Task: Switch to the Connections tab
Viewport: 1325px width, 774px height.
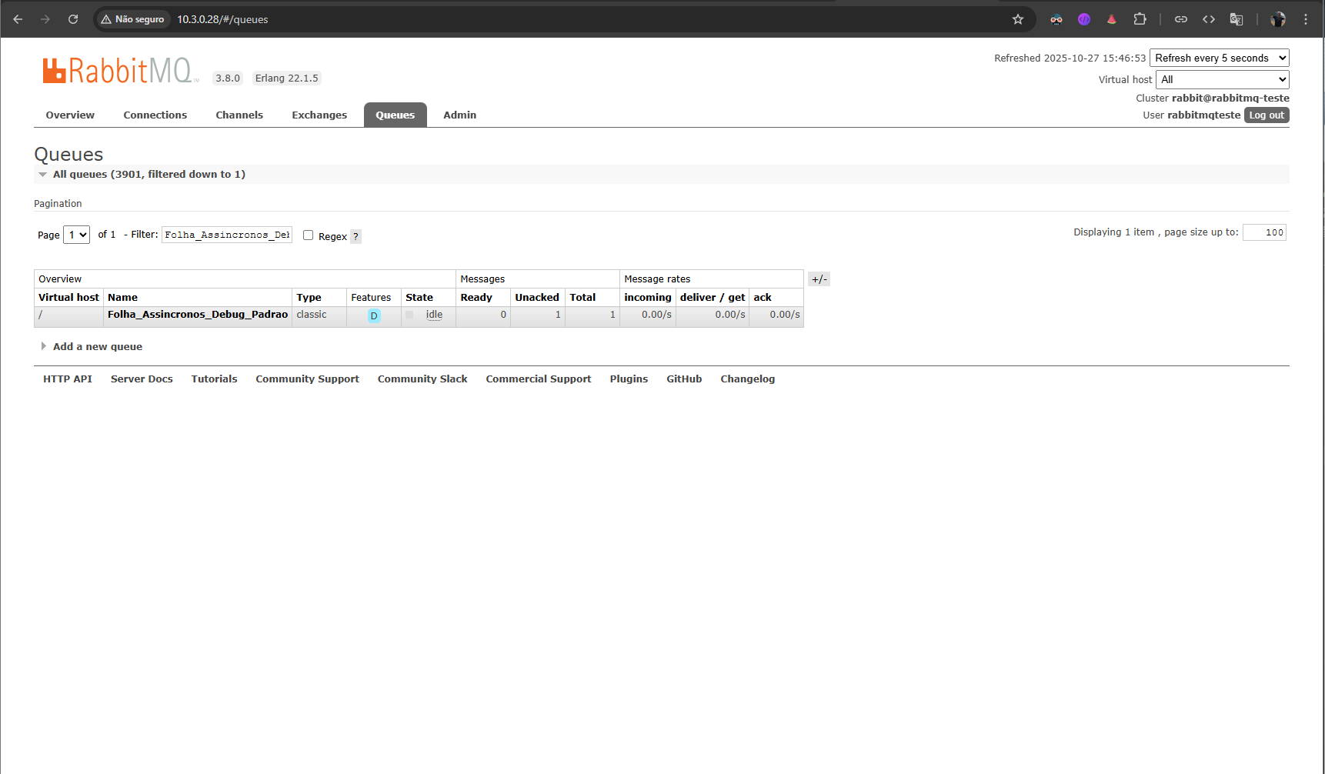Action: 155,115
